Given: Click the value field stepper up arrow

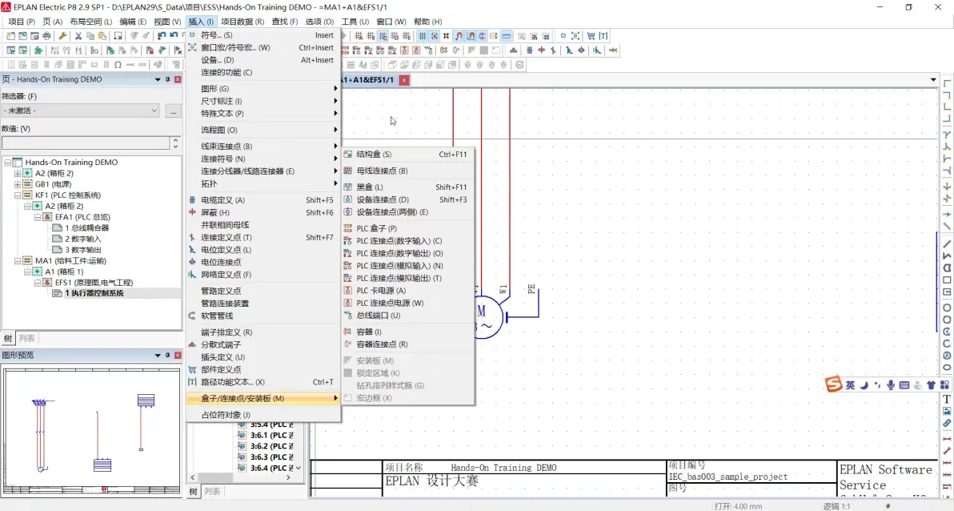Looking at the screenshot, I should 176,140.
